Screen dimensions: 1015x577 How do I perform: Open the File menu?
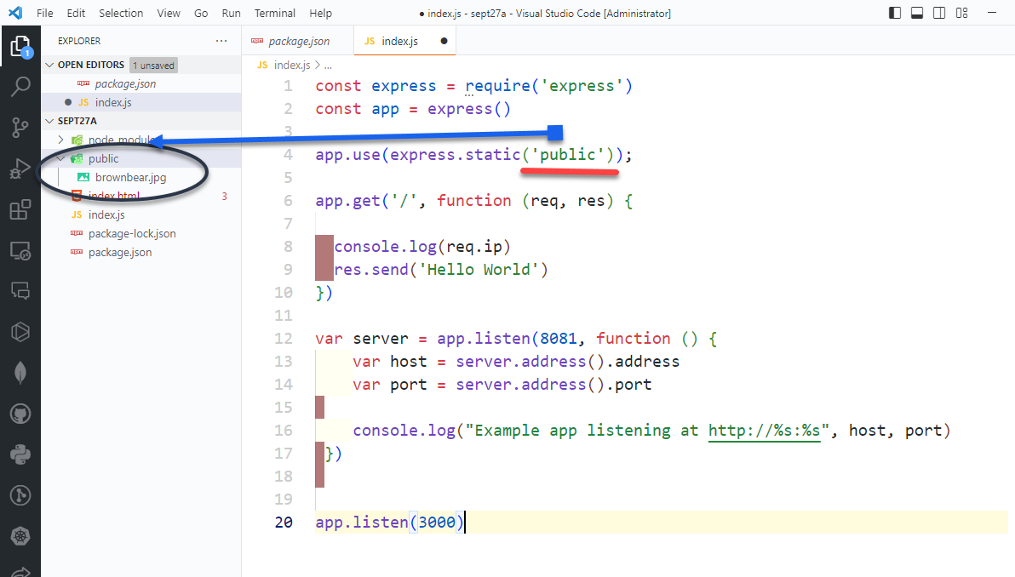[x=44, y=13]
